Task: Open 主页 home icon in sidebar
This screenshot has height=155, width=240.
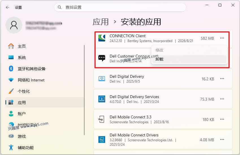Action: coord(11,46)
